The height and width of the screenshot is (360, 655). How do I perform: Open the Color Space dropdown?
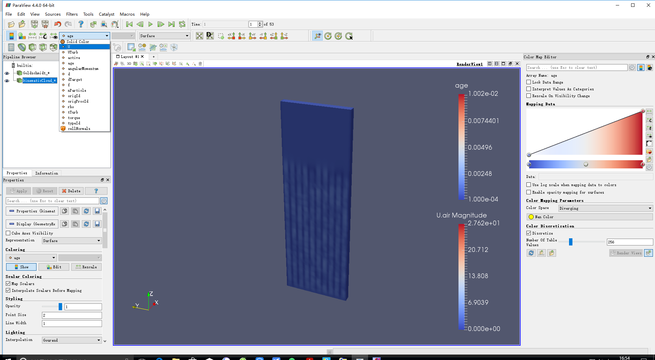[605, 208]
